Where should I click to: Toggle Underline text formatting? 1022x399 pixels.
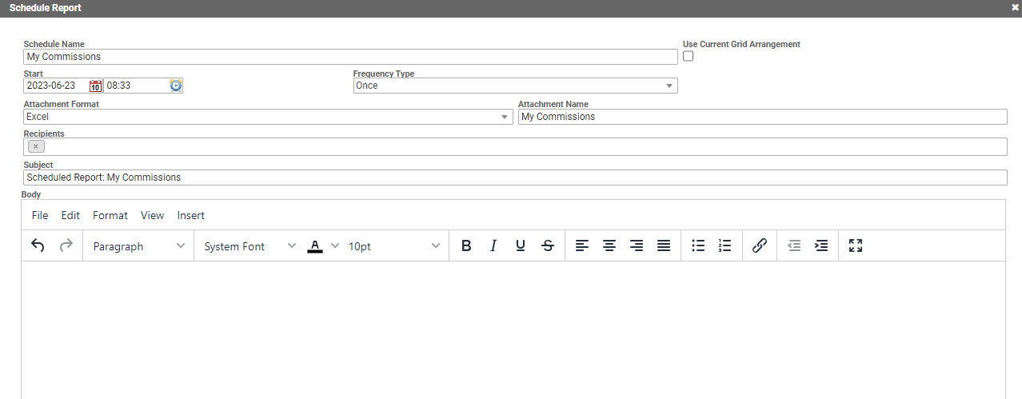pyautogui.click(x=521, y=246)
